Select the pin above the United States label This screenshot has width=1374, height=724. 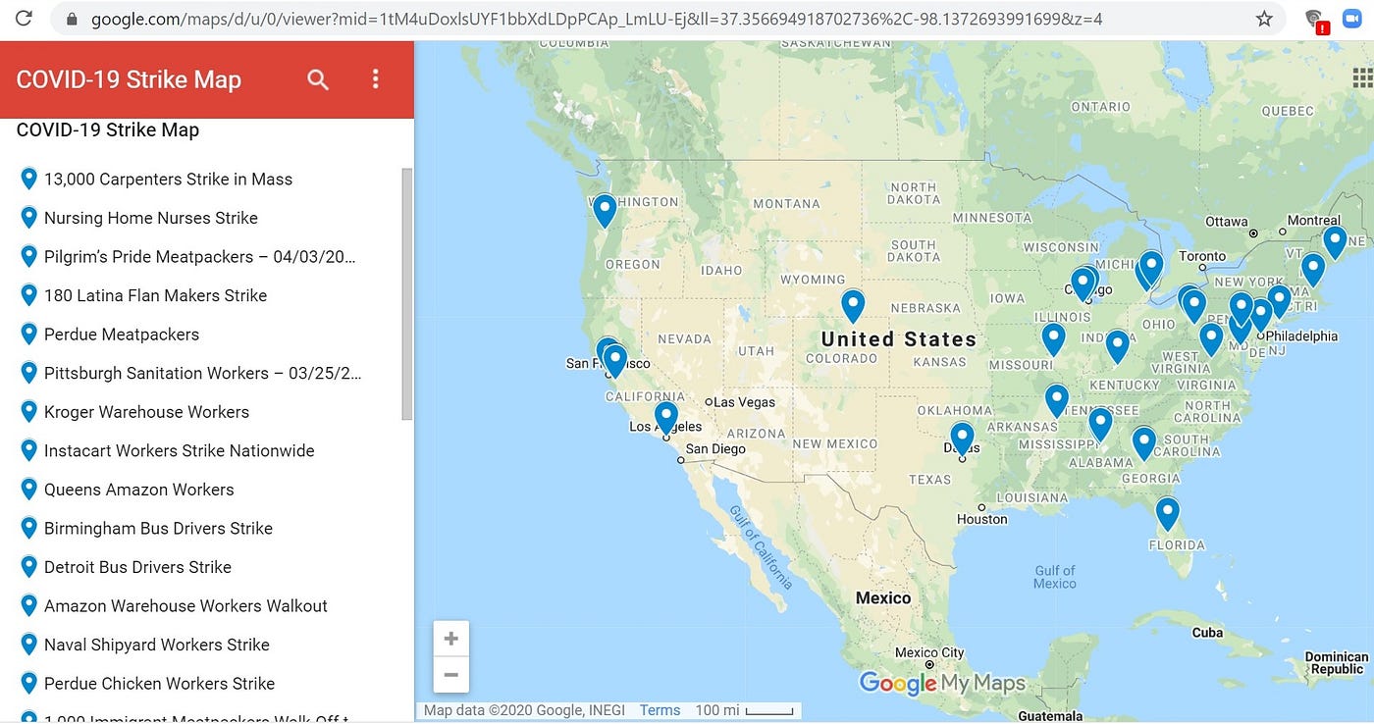point(853,306)
